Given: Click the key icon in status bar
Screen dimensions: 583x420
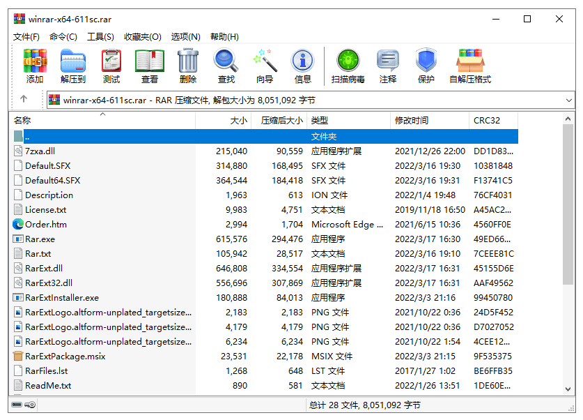Looking at the screenshot, I should pos(30,405).
